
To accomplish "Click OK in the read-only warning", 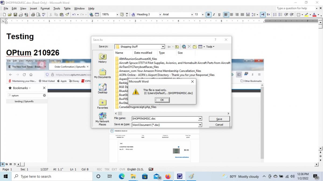I will [162, 100].
